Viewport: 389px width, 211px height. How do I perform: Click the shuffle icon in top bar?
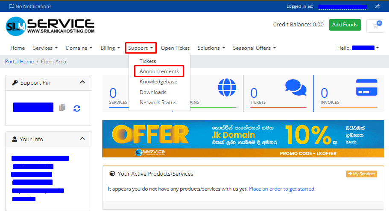coord(377,6)
